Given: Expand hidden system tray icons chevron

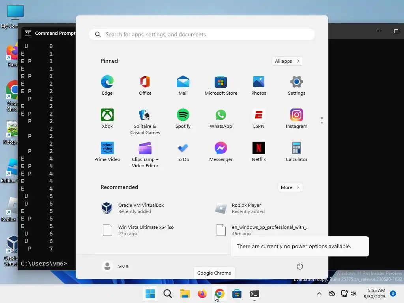Looking at the screenshot, I should 319,294.
